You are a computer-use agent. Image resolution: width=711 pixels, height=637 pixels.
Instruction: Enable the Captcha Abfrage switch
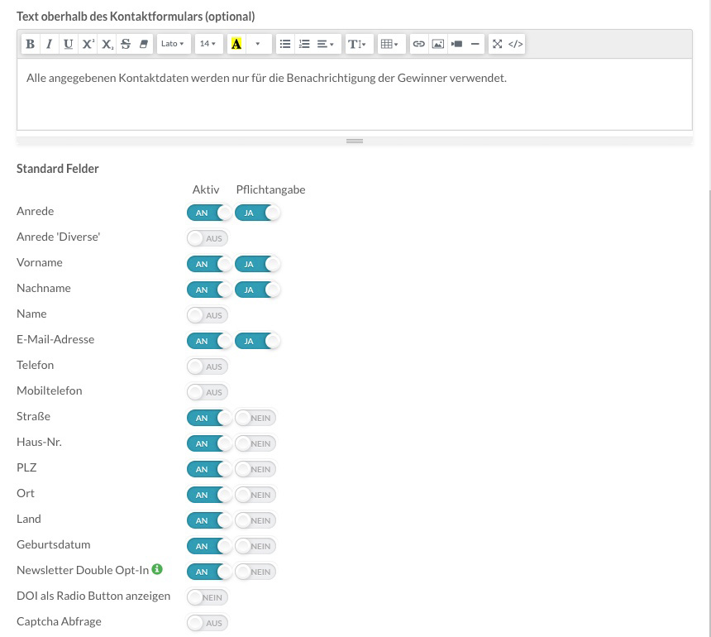click(208, 623)
